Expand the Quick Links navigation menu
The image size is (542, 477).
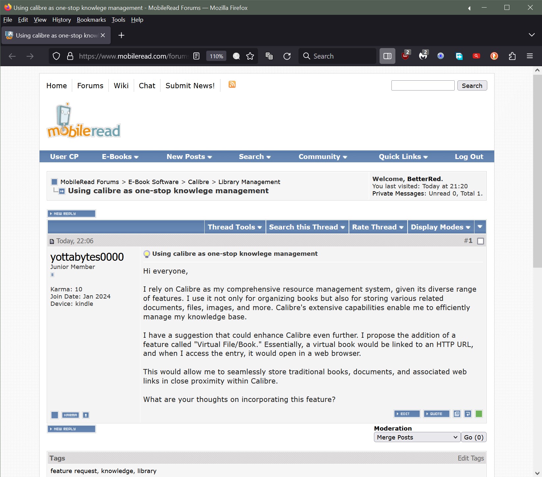coord(403,157)
